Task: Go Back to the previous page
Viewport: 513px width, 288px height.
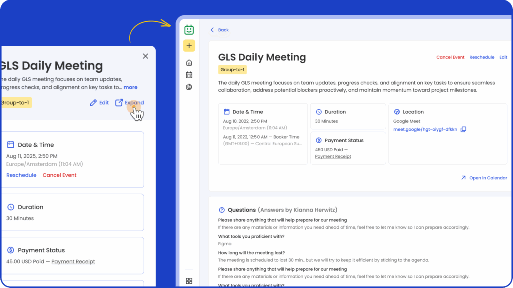Action: pos(220,30)
